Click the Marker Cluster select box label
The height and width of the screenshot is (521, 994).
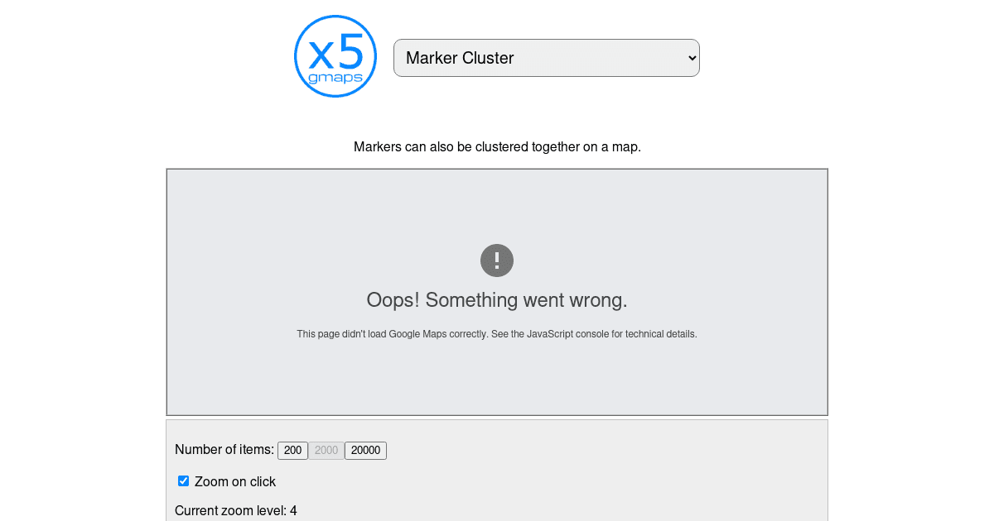[x=460, y=57]
